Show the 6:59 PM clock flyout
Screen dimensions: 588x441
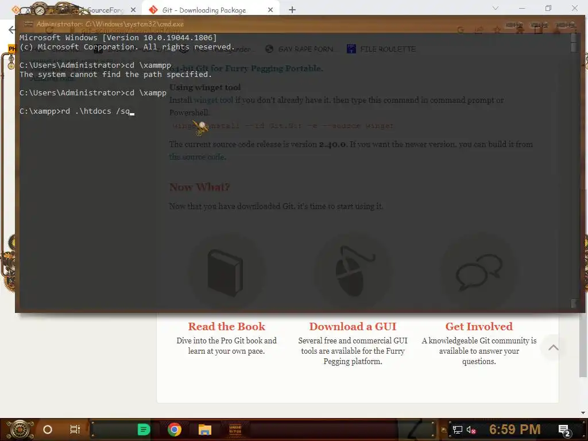click(514, 430)
